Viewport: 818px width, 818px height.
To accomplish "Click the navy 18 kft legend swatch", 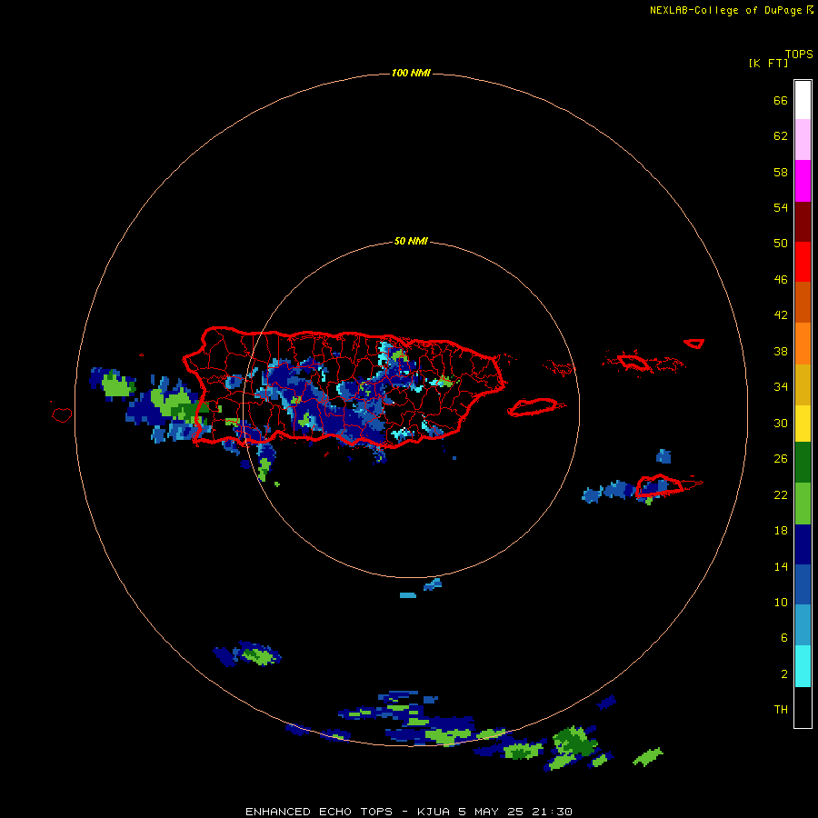I will pos(803,544).
